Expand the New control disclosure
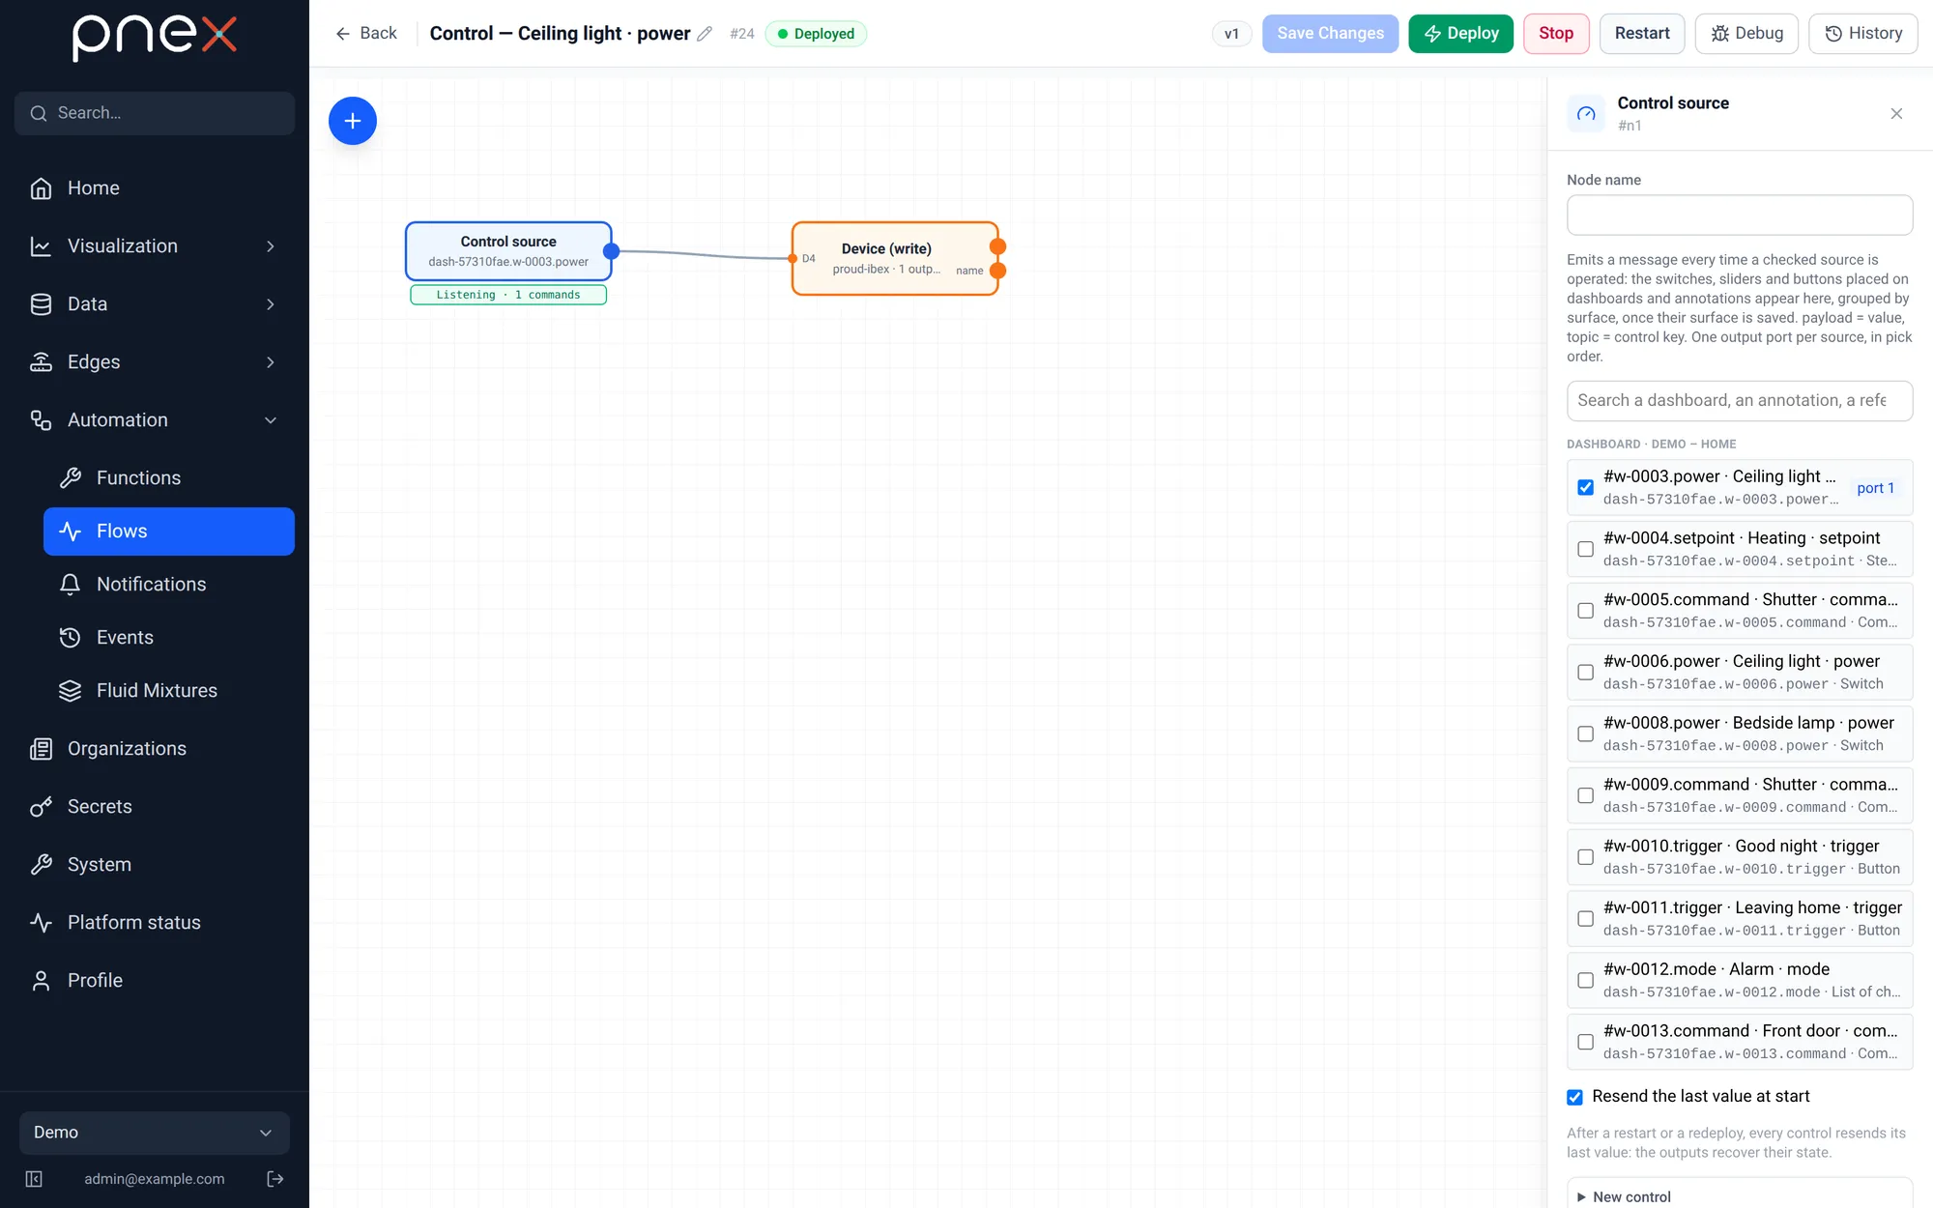Image resolution: width=1933 pixels, height=1208 pixels. click(x=1740, y=1196)
